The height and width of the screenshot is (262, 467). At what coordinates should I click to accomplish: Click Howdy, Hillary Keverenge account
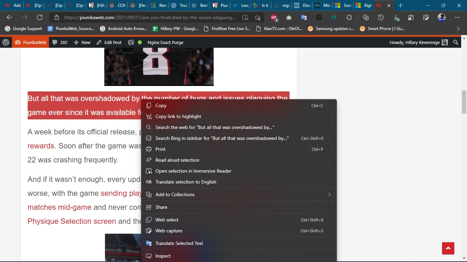tap(418, 42)
